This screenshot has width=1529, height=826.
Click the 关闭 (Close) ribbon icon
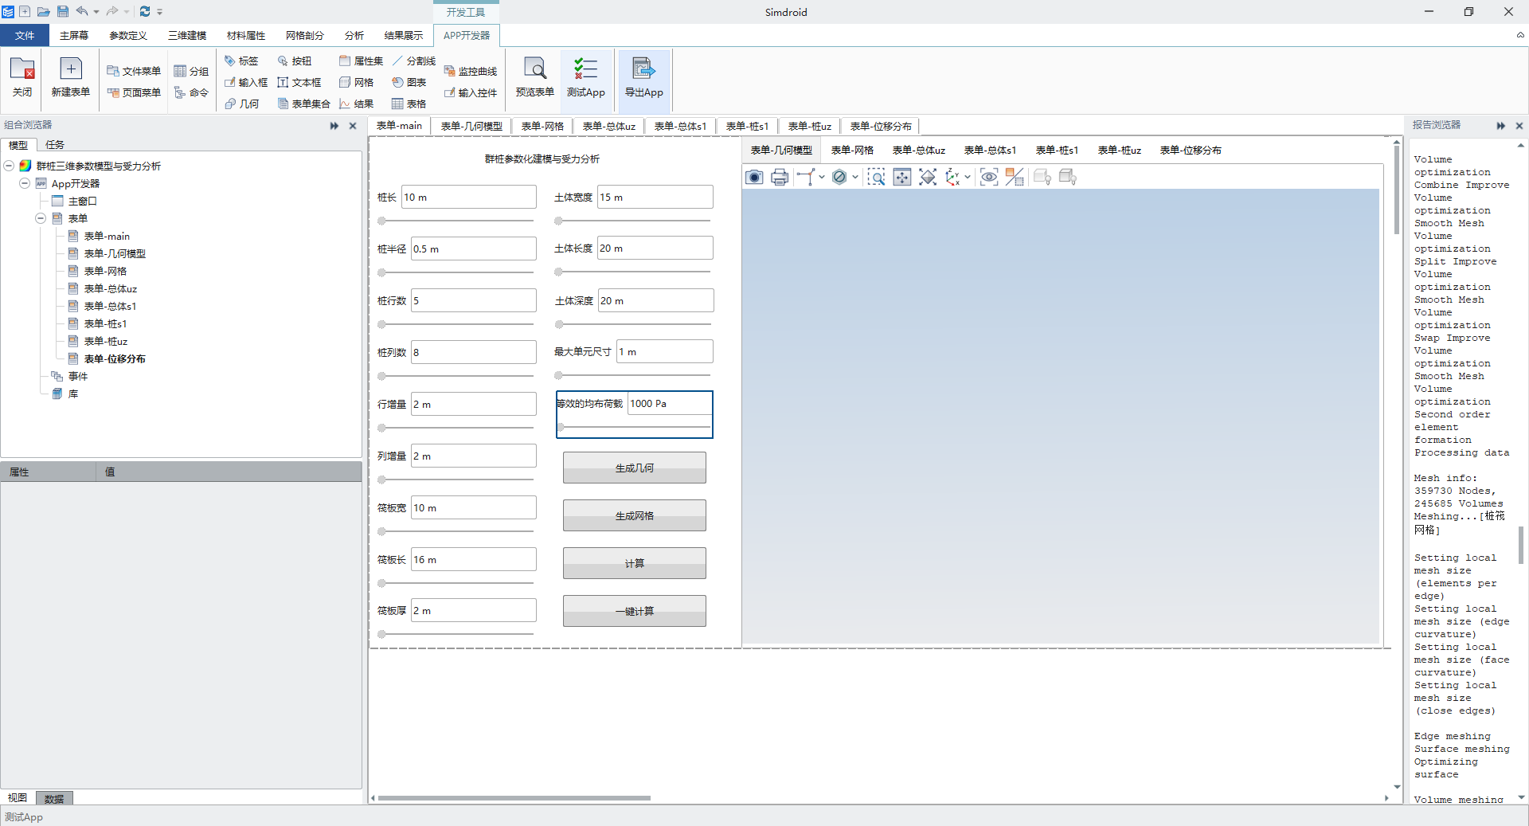[22, 77]
